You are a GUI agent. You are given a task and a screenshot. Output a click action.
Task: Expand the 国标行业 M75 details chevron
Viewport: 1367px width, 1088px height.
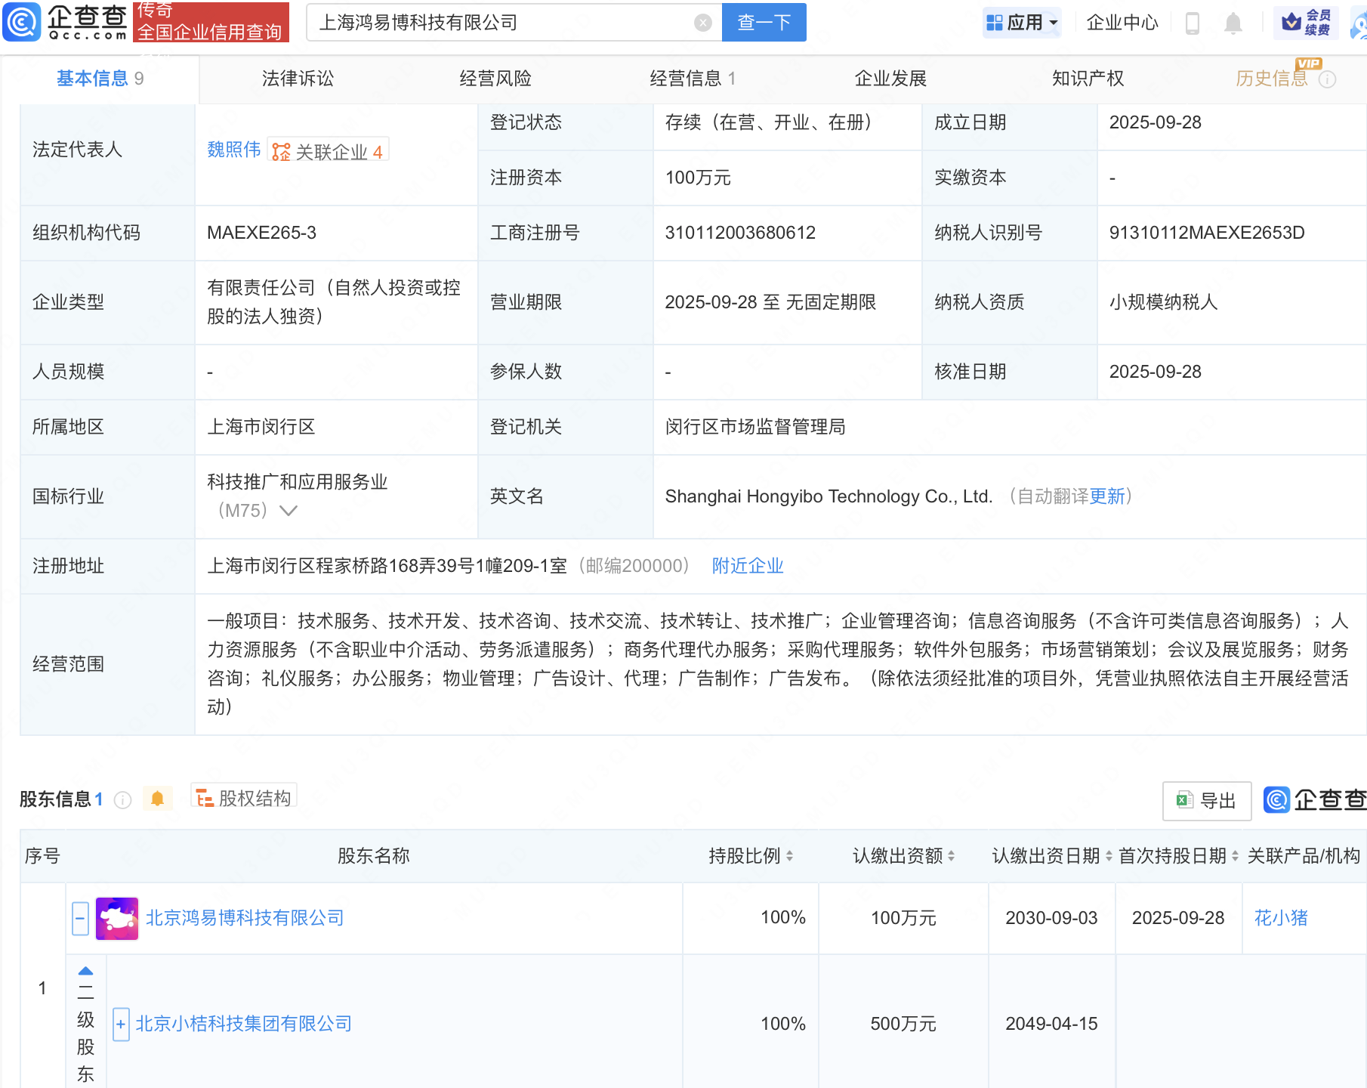click(x=289, y=511)
